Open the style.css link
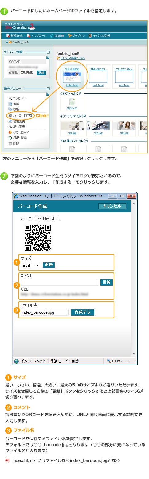 72,108
